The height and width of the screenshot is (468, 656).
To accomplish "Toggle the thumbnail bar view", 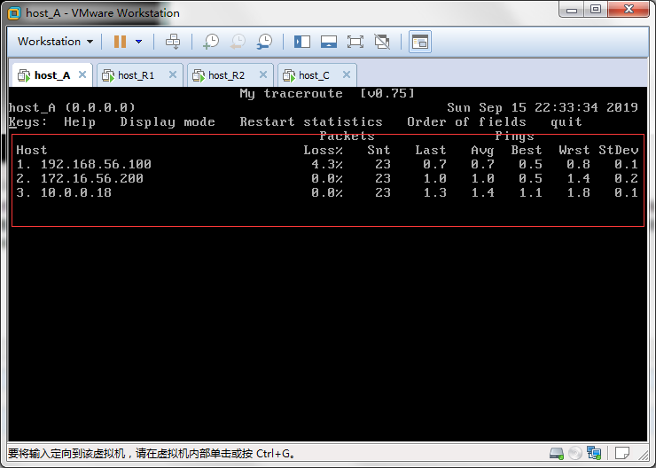I will click(x=329, y=42).
